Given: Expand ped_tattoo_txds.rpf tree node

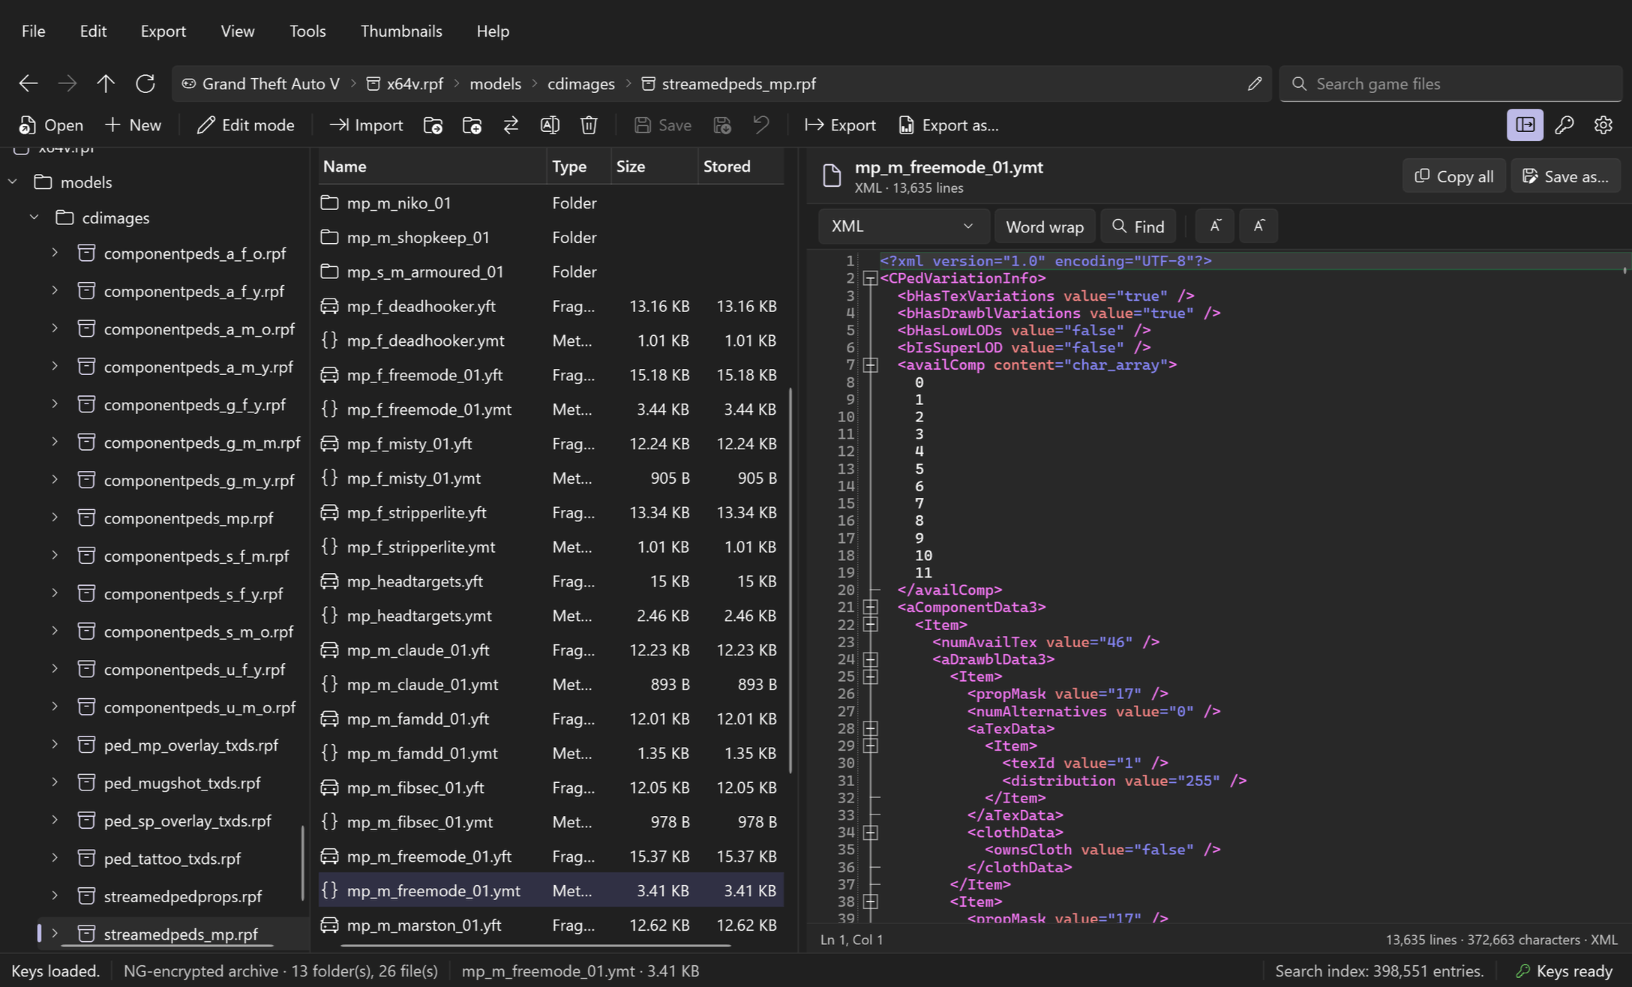Looking at the screenshot, I should 55,858.
